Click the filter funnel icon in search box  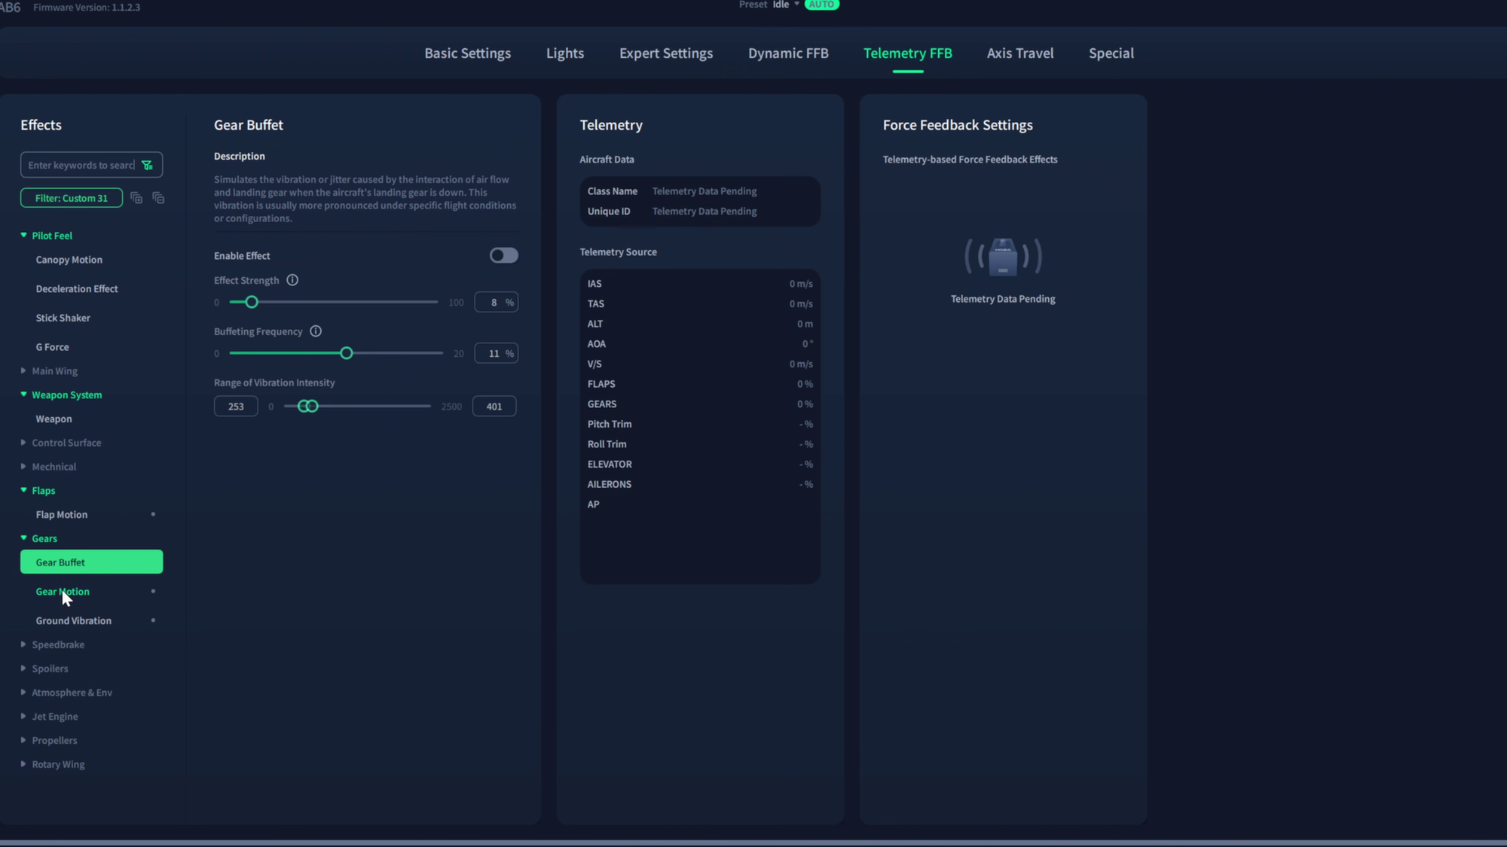click(147, 165)
